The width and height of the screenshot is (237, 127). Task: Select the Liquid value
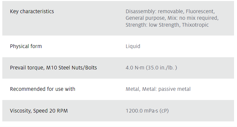click(133, 46)
